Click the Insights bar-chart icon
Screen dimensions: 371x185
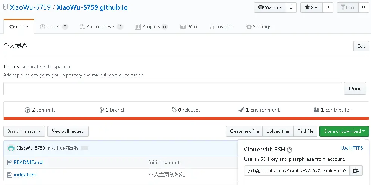(x=212, y=27)
